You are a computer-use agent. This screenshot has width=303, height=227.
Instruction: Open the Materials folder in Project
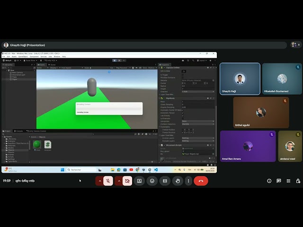[11, 146]
